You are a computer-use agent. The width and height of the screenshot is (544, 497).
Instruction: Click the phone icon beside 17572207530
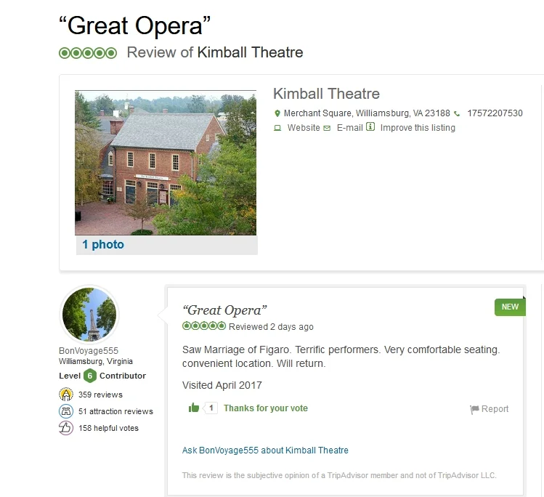pyautogui.click(x=457, y=113)
